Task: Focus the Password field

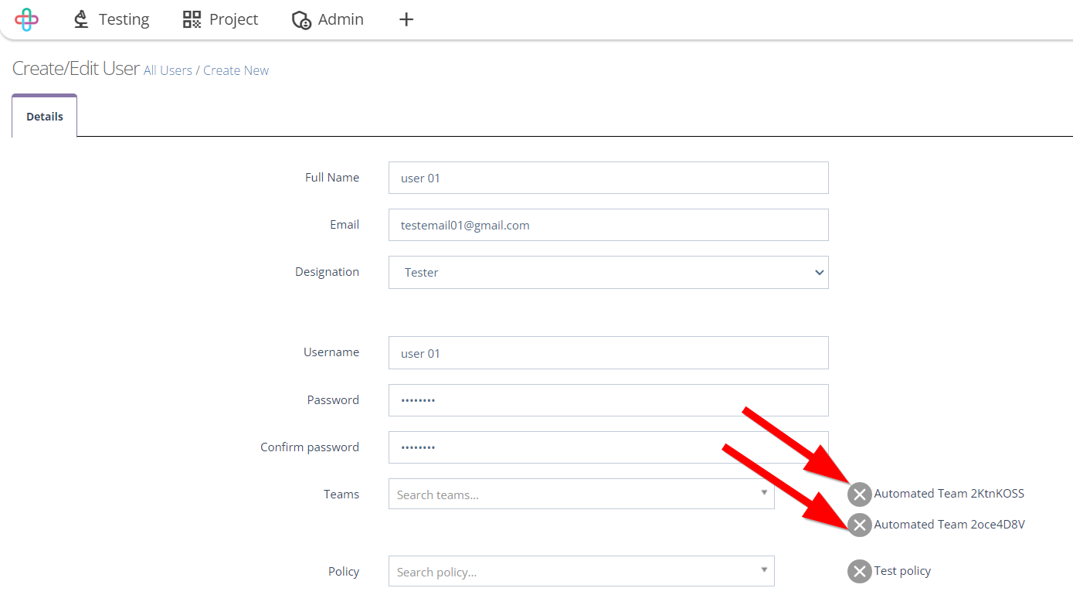Action: (609, 400)
